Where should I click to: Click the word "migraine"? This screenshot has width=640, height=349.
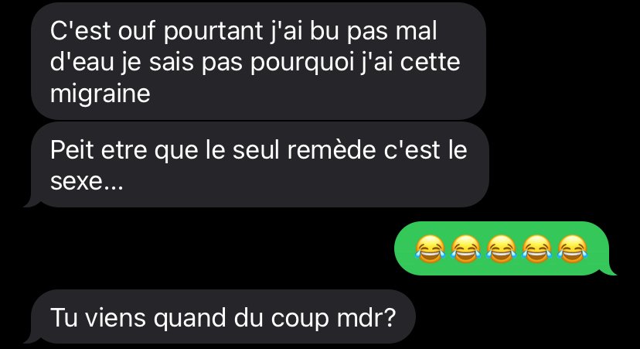point(100,94)
